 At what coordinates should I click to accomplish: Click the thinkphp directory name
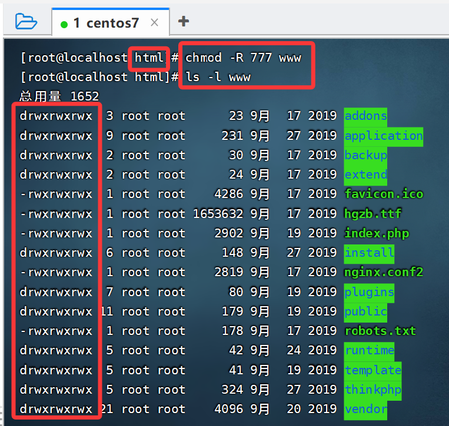[x=373, y=390]
